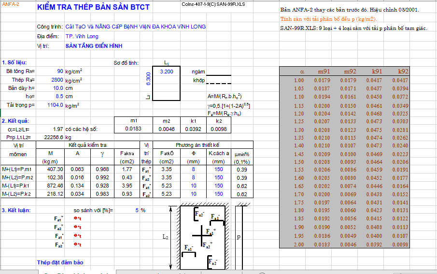Select bar diameter 8 in M+(L1) row
The image size is (437, 274).
click(x=194, y=169)
